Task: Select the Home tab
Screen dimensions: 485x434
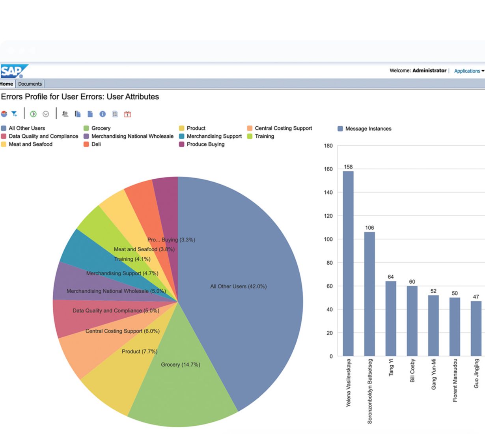Action: (7, 84)
